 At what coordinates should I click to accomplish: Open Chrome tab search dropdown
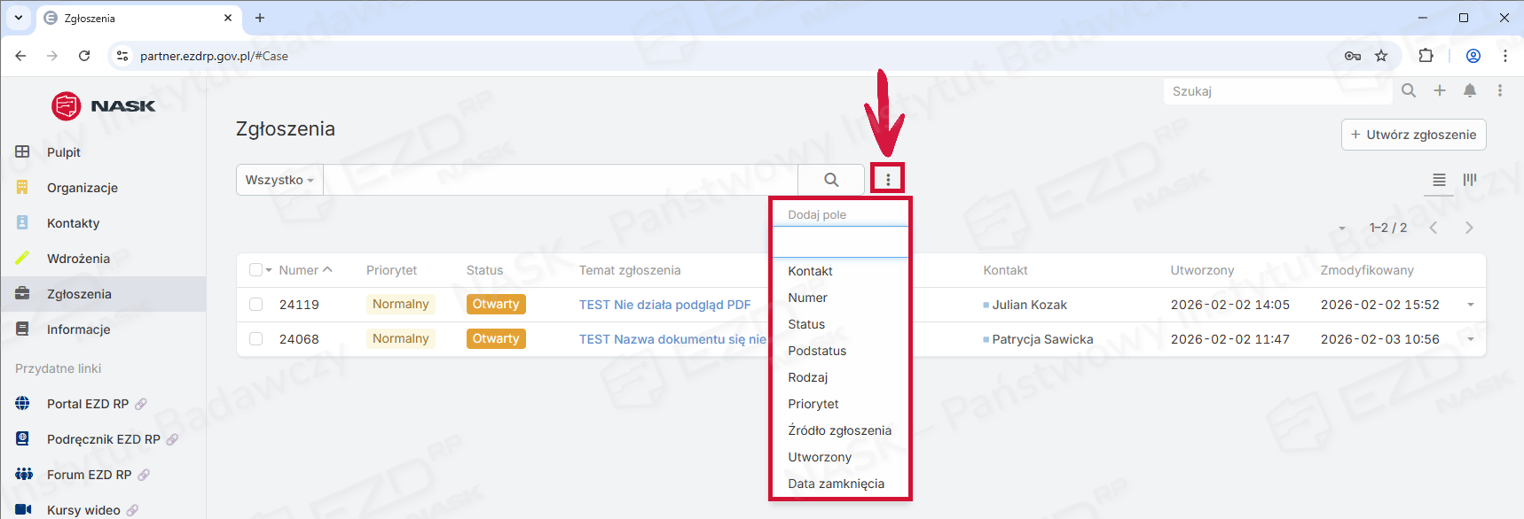pos(18,18)
